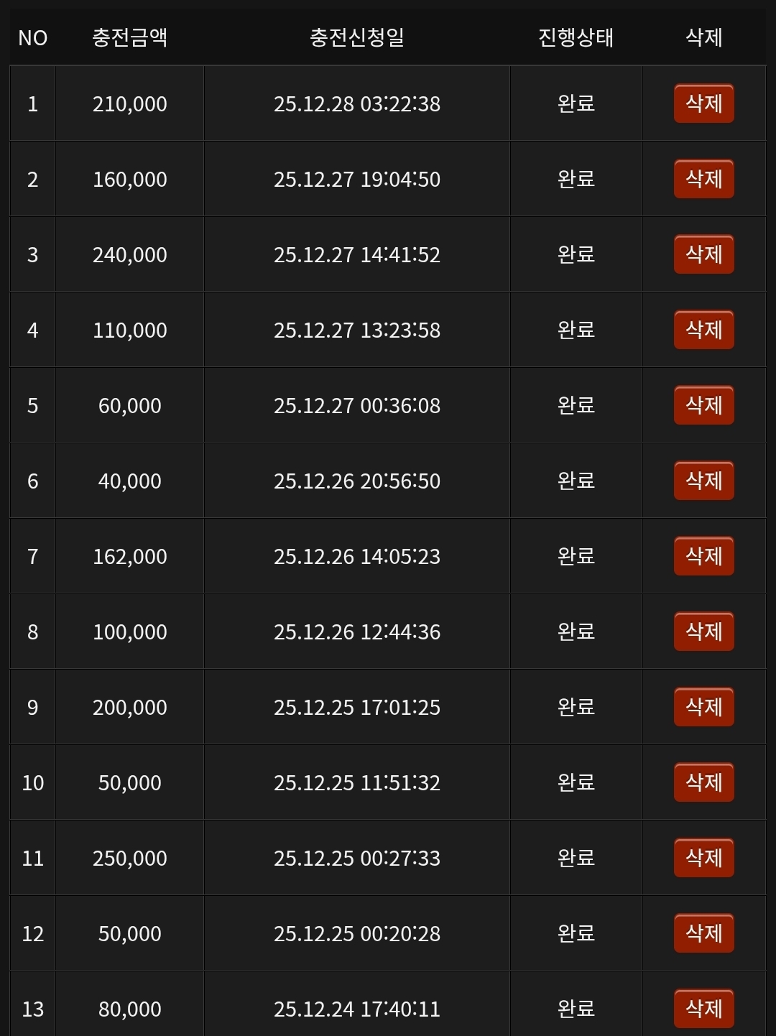Delete the 250,000 charge record
This screenshot has height=1036, width=776.
point(703,858)
